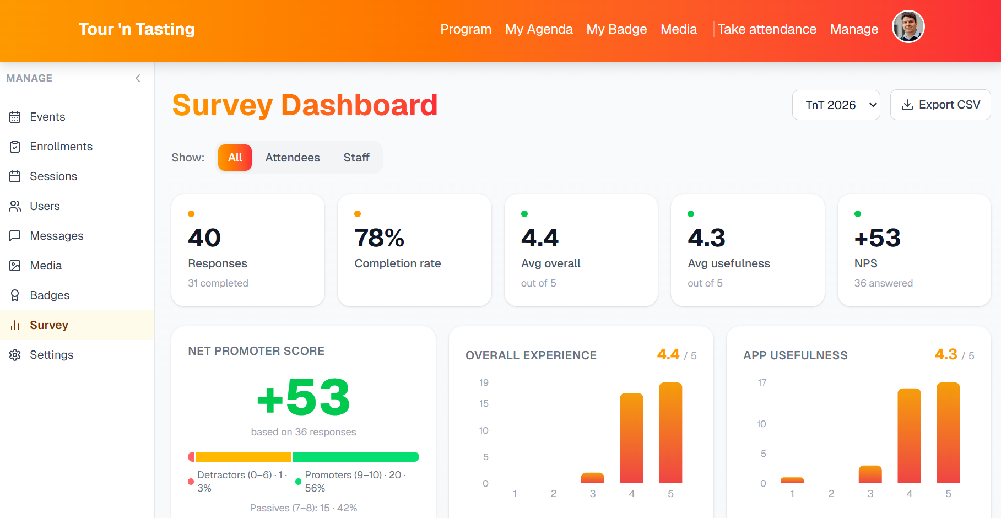This screenshot has height=518, width=1001.
Task: Click the Badges ribbon icon
Action: pos(15,295)
